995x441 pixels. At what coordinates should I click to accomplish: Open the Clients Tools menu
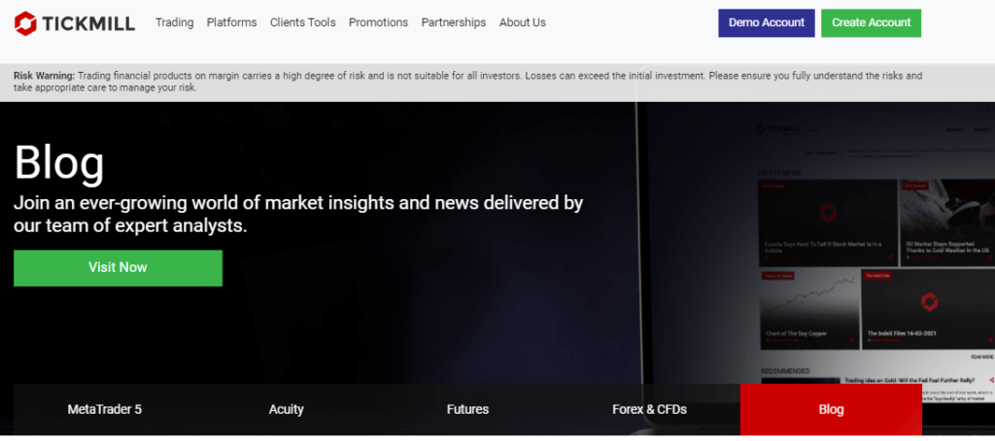pyautogui.click(x=303, y=22)
